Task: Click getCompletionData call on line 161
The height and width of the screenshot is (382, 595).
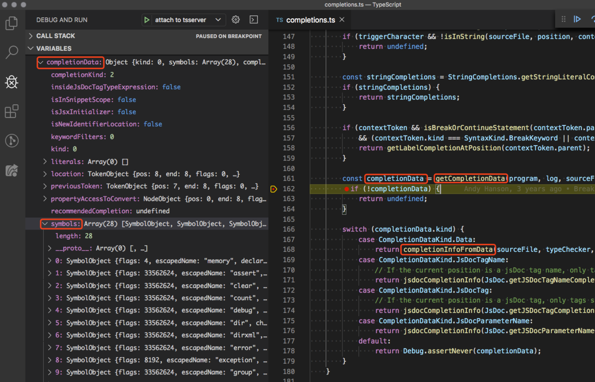Action: point(470,179)
